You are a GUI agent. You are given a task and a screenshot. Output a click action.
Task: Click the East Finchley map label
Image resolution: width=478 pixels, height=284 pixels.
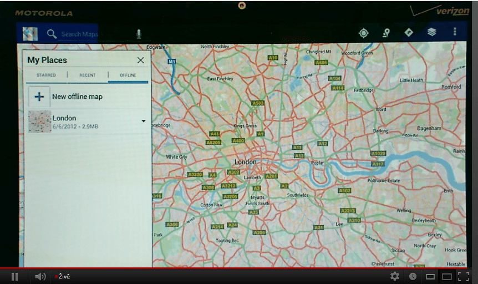(x=220, y=79)
